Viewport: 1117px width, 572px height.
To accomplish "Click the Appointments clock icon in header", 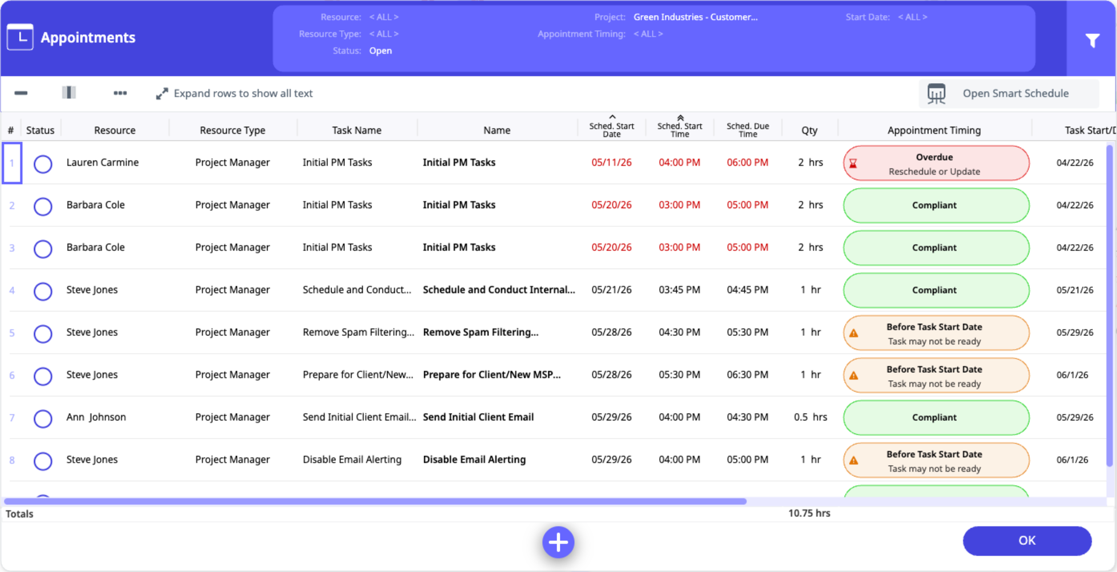I will click(20, 37).
